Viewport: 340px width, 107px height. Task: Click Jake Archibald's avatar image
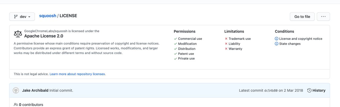click(16, 90)
